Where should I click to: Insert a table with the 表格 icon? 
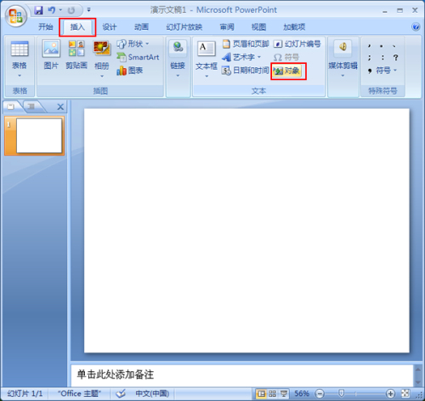(20, 49)
